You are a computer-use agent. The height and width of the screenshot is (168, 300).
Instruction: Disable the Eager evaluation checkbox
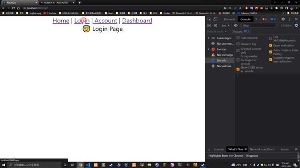click(270, 45)
